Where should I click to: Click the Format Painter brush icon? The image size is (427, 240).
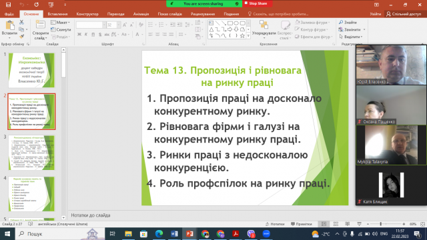click(21, 36)
